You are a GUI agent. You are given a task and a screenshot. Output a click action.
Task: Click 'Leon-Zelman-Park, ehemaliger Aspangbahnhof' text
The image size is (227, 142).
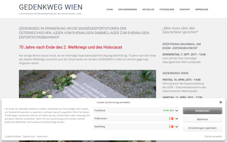182,60
